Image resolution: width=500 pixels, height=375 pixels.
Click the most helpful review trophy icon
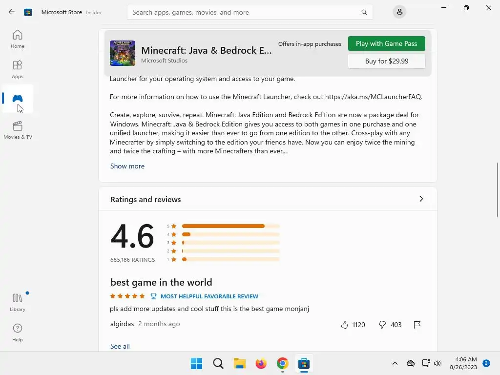coord(153,296)
